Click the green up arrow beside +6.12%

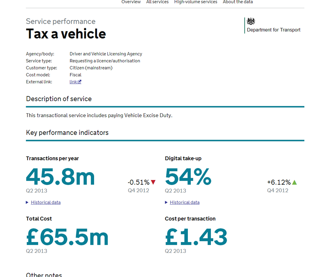click(x=294, y=183)
